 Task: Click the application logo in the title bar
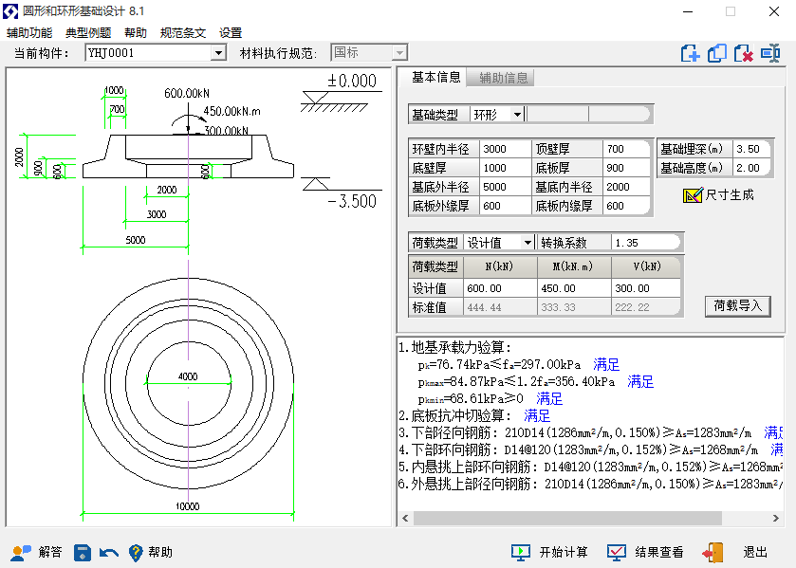tap(10, 11)
